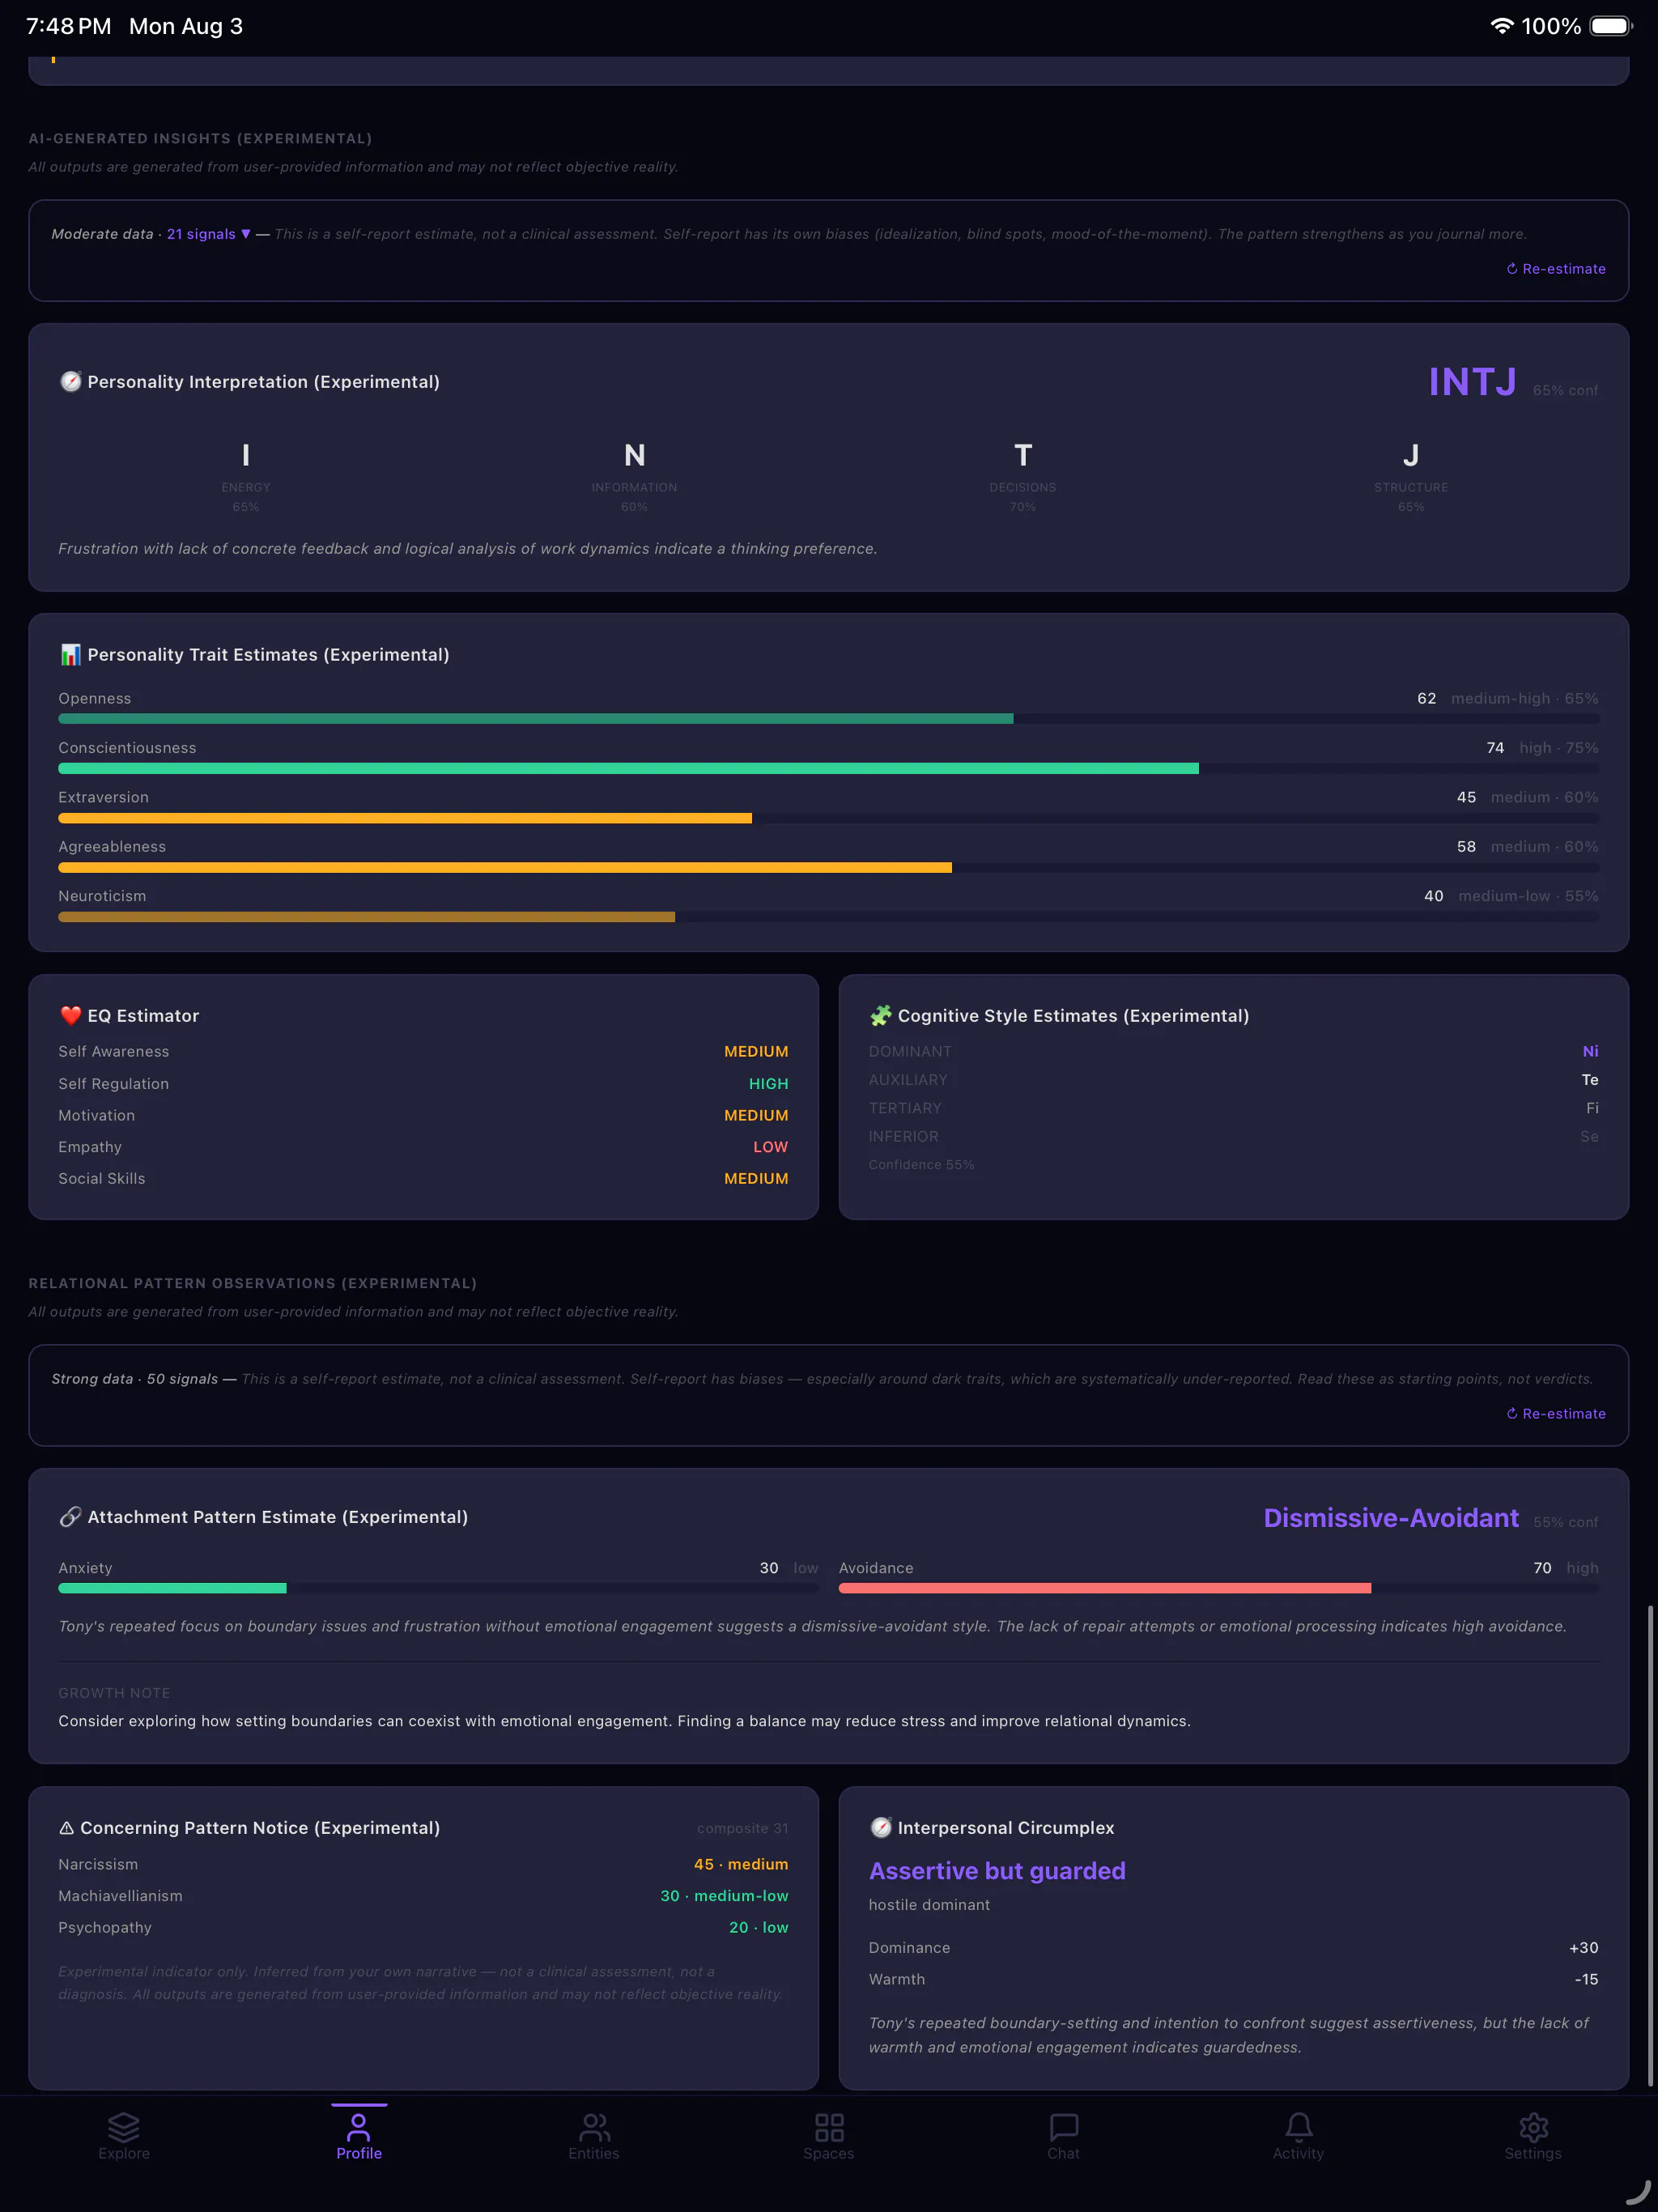Tap the Neuroticism 40 score
The image size is (1658, 2212).
coord(1433,896)
